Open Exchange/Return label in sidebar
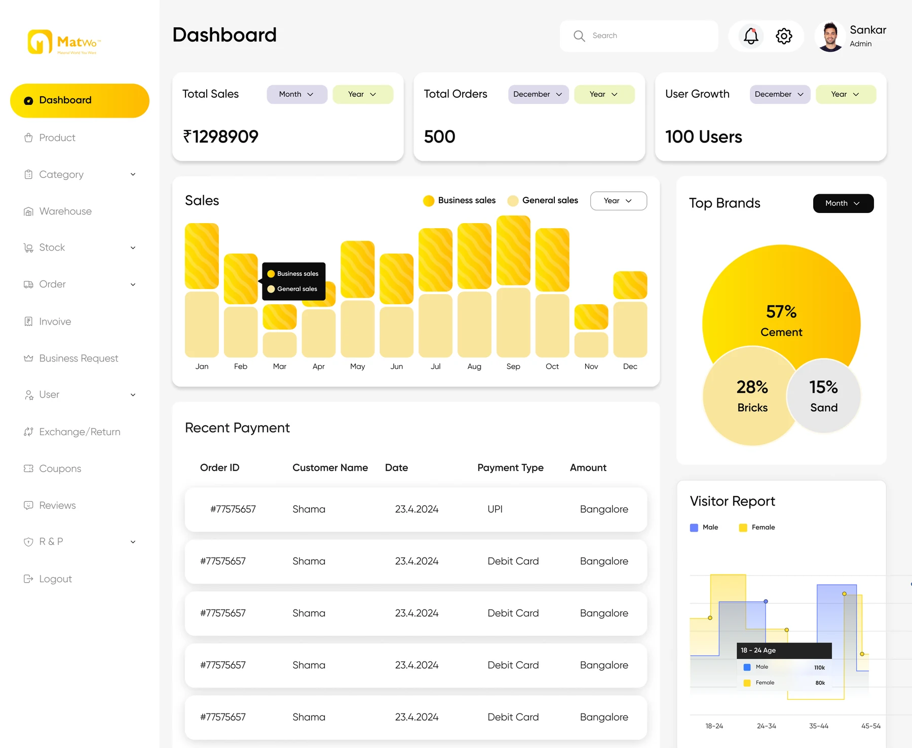Viewport: 912px width, 748px height. coord(80,432)
